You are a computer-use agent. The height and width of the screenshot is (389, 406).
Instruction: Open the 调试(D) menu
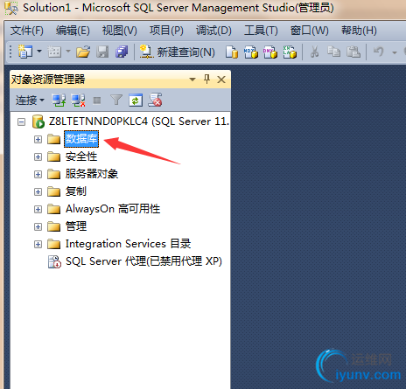(x=213, y=31)
